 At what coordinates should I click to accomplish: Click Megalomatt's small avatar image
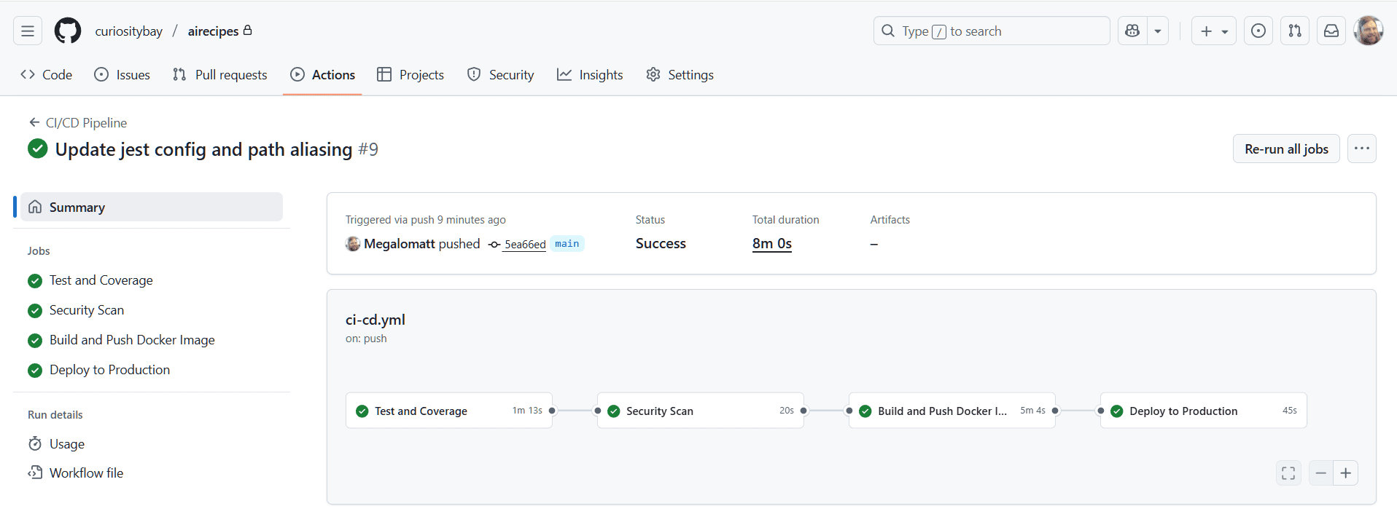353,244
